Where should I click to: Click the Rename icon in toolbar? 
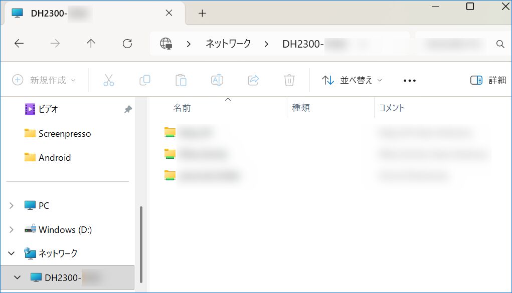pos(217,80)
